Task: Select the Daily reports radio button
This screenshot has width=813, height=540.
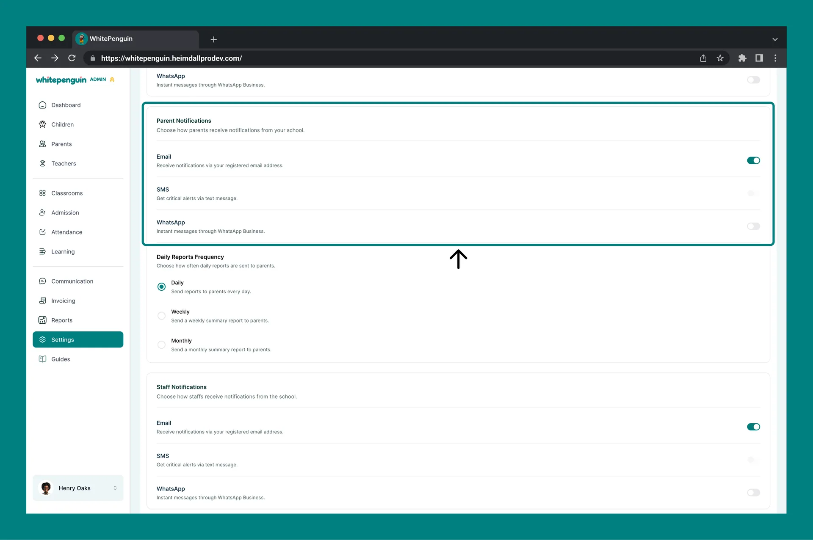Action: pyautogui.click(x=161, y=287)
